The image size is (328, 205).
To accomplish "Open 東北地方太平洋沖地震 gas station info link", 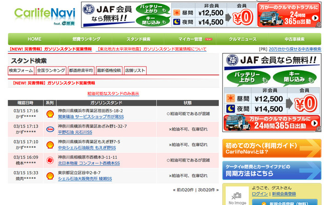I will 152,49.
